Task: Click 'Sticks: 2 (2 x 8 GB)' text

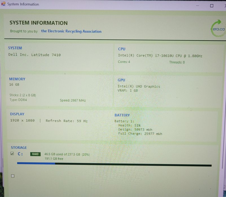Action: 23,95
